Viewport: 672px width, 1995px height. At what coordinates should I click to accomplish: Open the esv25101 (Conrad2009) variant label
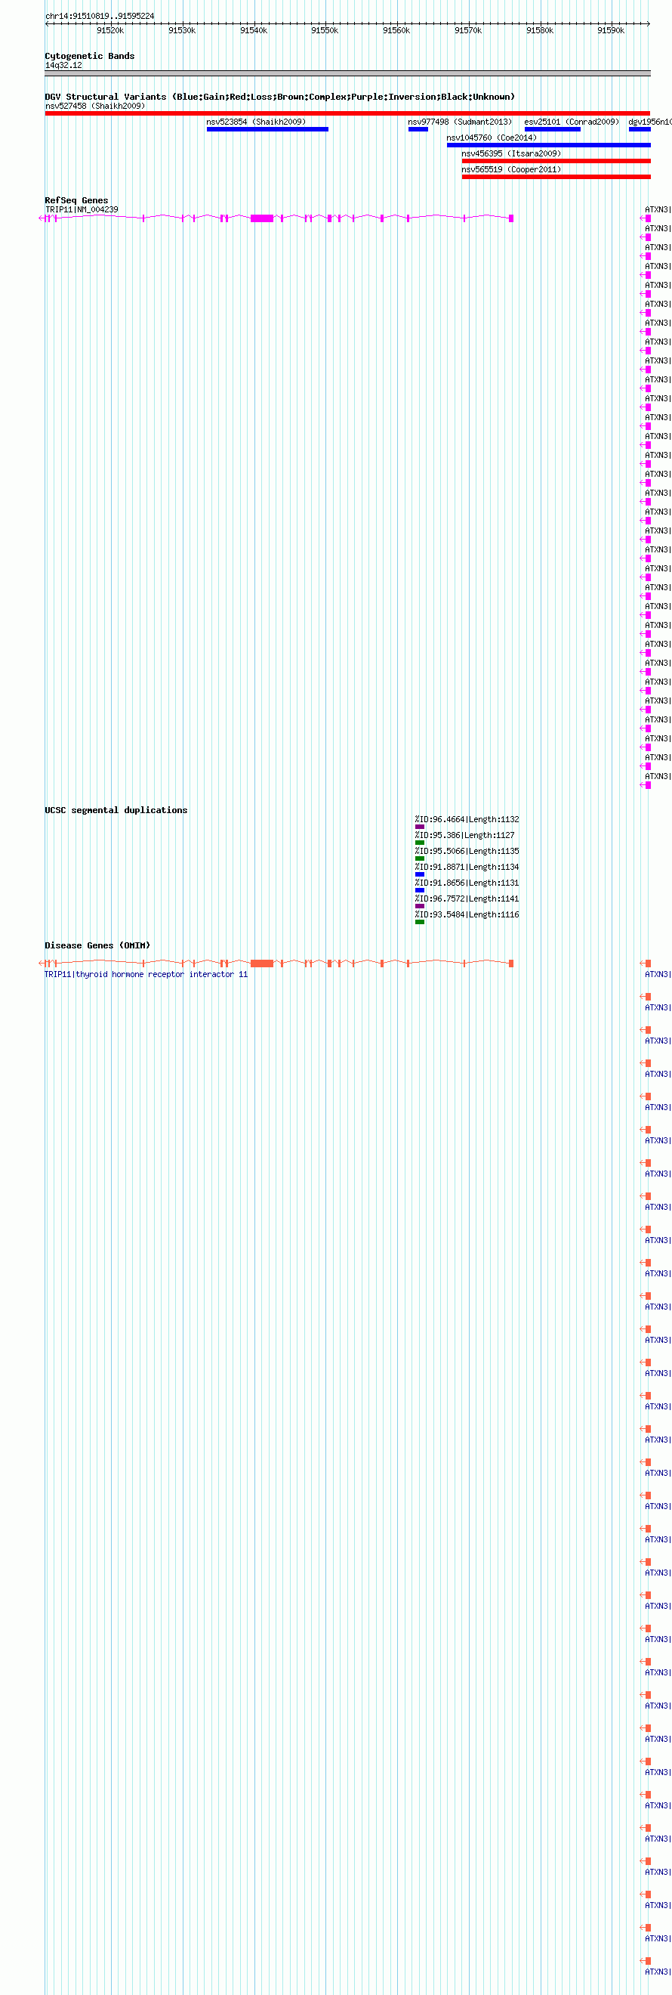click(x=572, y=122)
